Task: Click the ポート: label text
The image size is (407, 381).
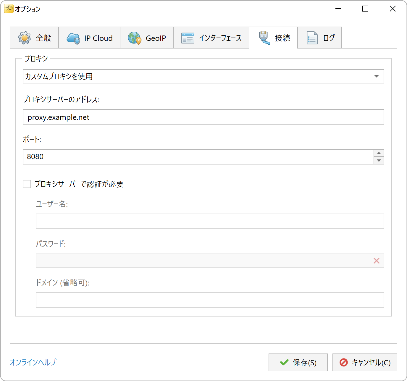Action: pos(32,139)
